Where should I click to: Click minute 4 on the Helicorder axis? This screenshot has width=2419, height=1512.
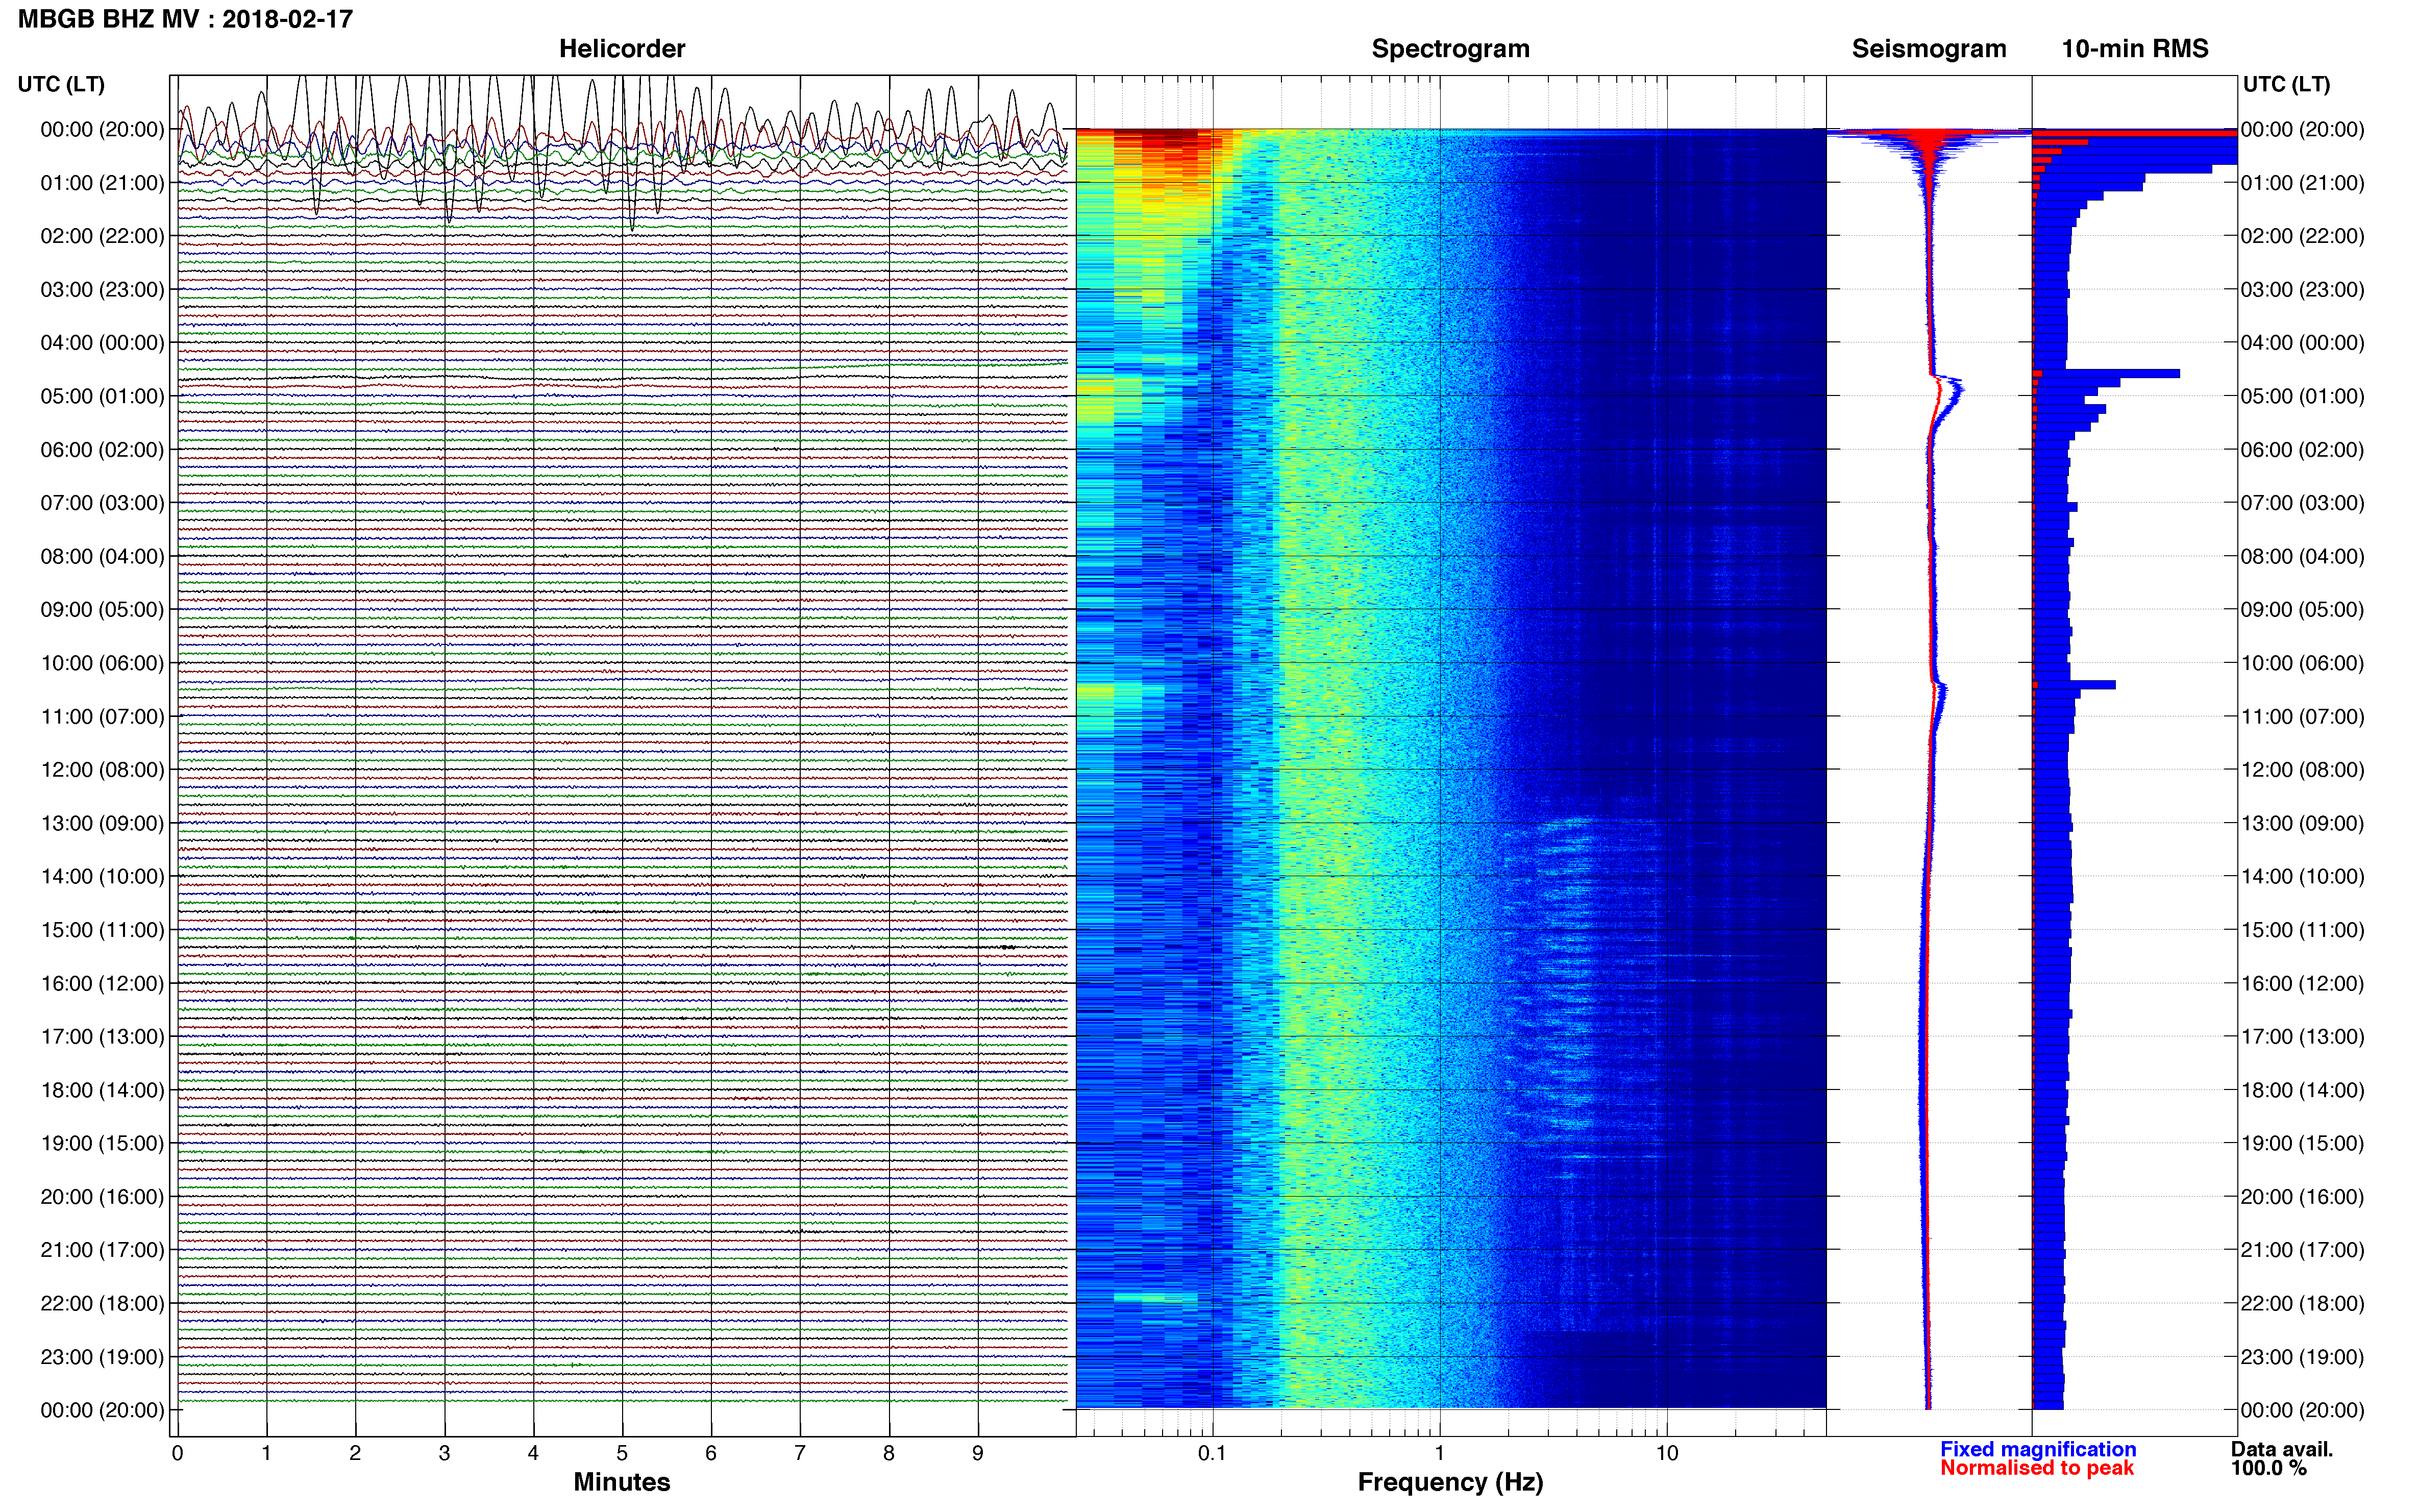[x=533, y=1453]
